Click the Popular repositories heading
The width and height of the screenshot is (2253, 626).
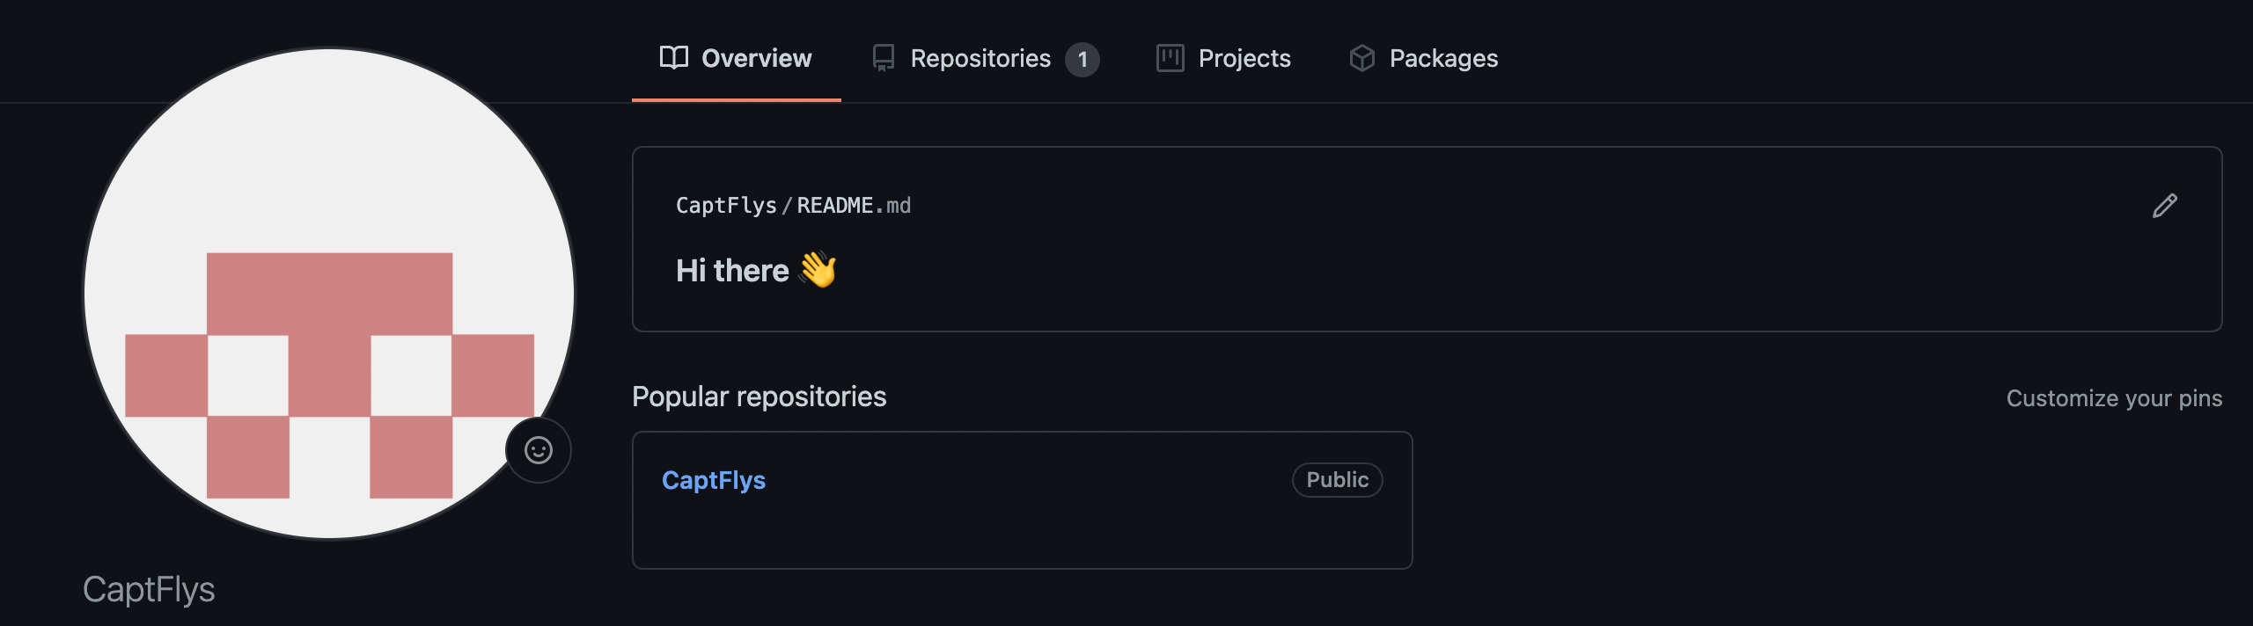[759, 397]
